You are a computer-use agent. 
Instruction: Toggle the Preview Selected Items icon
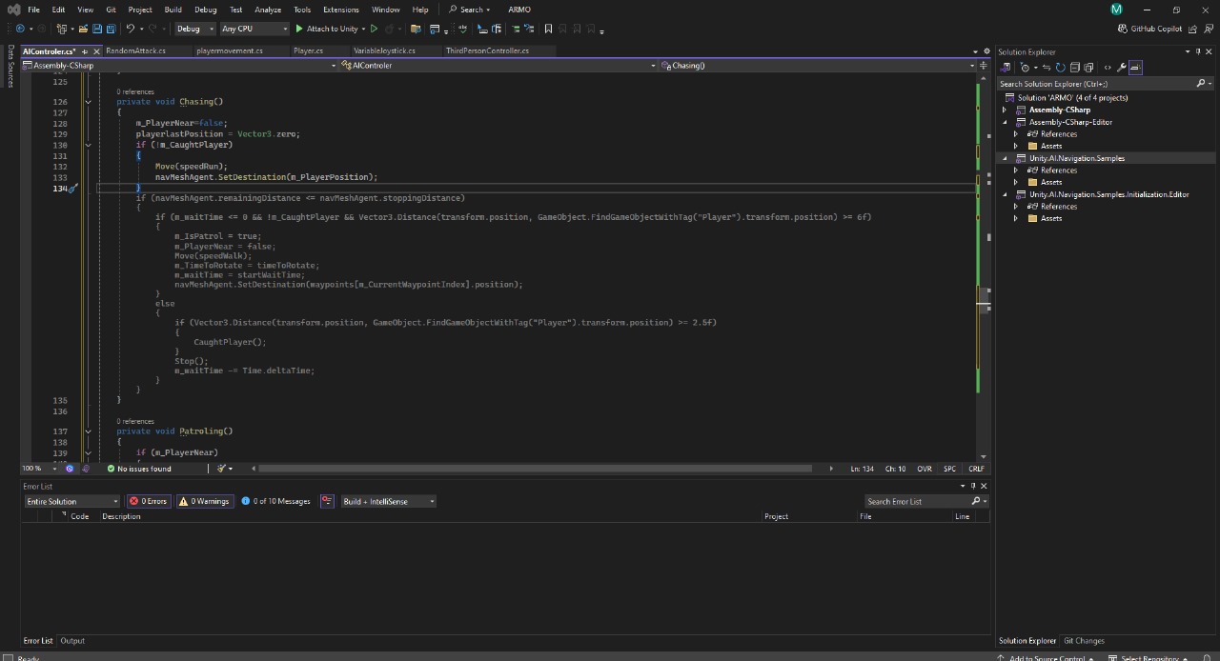(1135, 68)
